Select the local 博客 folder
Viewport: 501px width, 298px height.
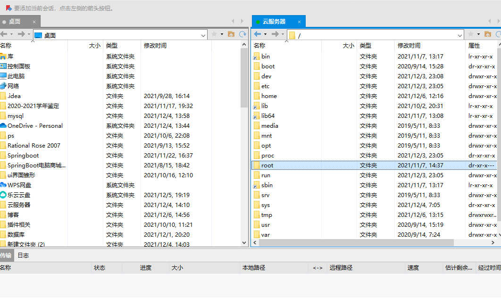point(9,215)
